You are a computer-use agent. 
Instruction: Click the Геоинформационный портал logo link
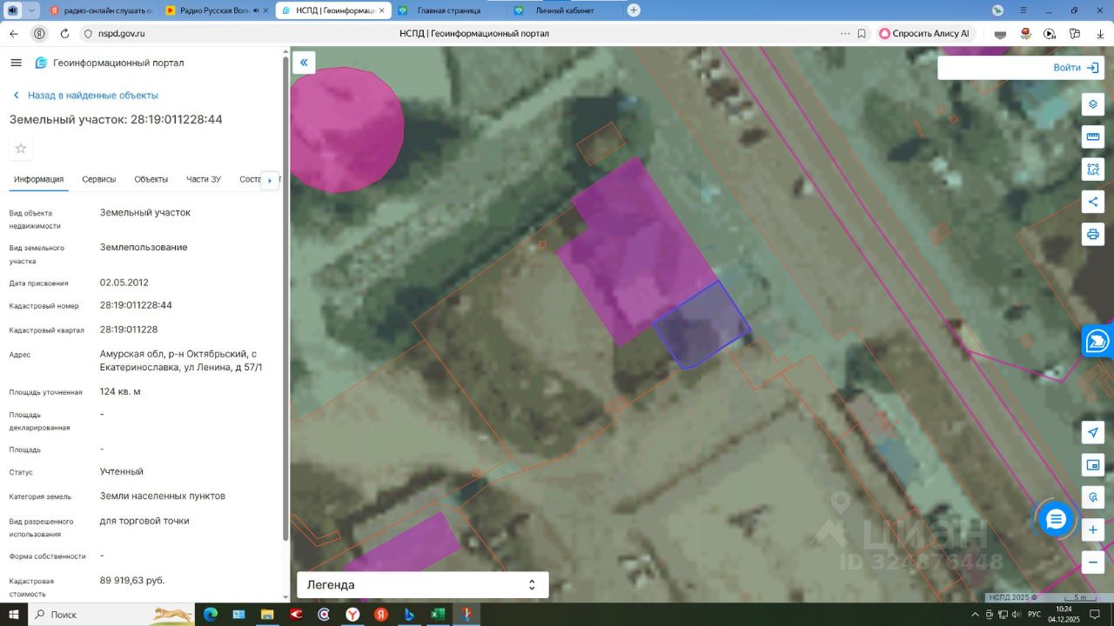click(110, 63)
